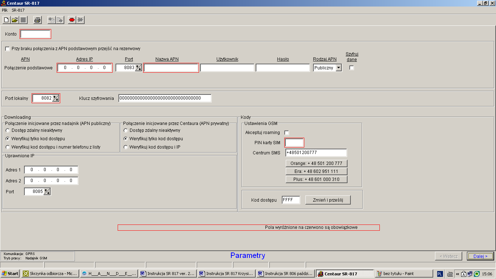
Task: Click the Użytkownik text field
Action: click(227, 68)
